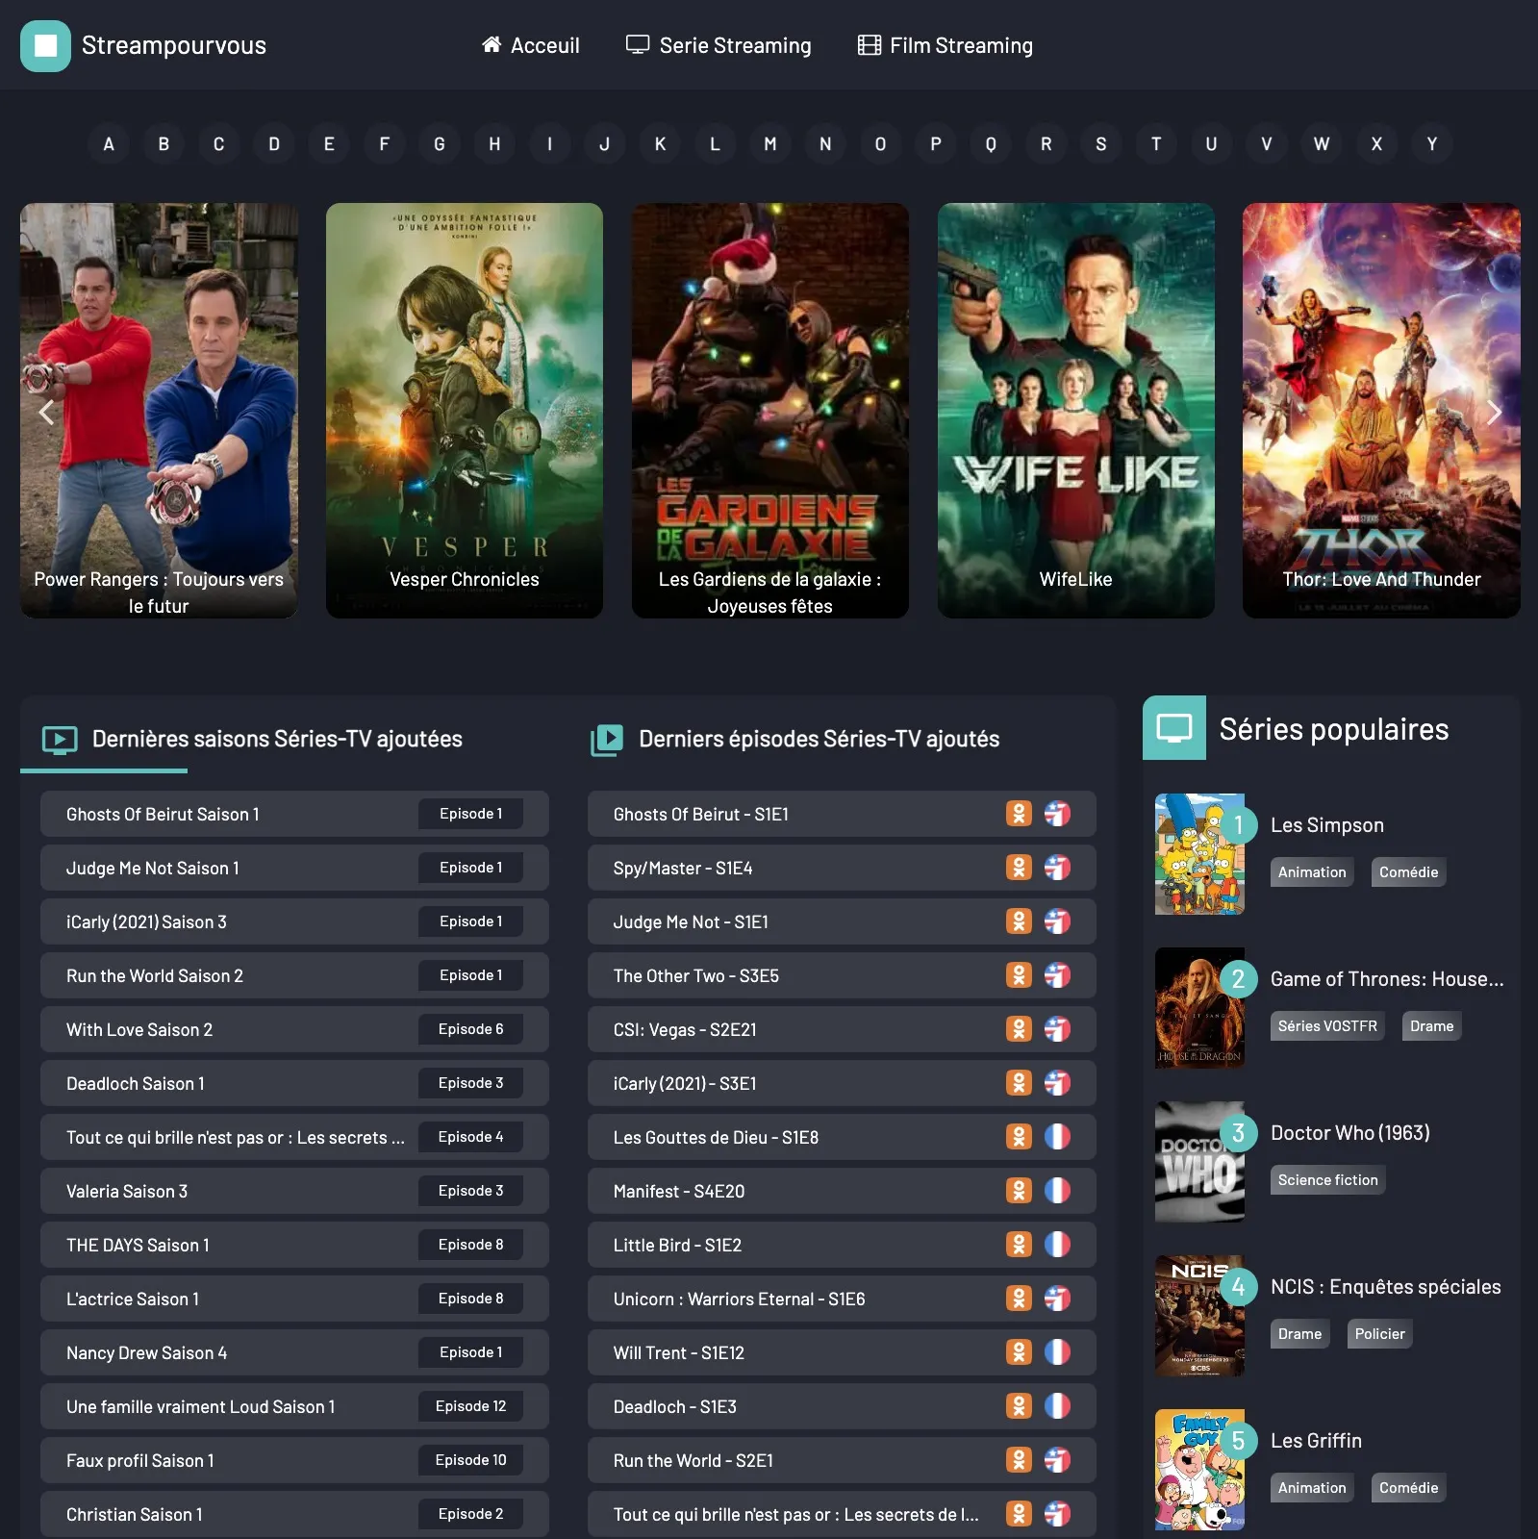
Task: Open Deadloch Saison 1 entry
Action: coord(294,1083)
